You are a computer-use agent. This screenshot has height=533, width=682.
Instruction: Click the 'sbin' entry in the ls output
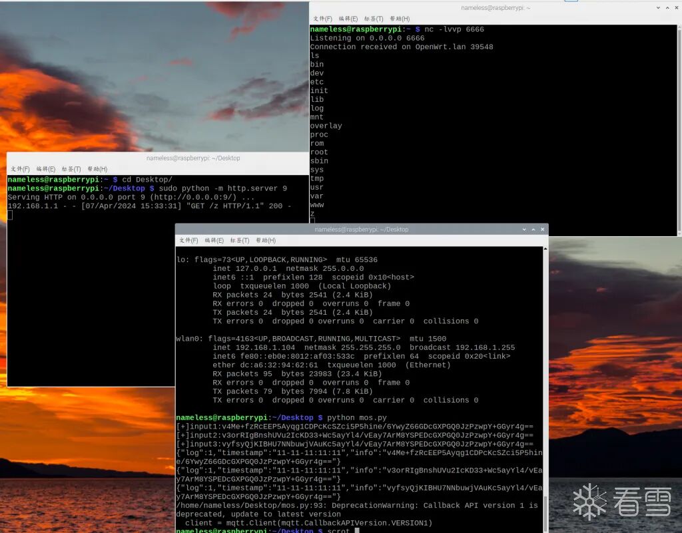[319, 161]
